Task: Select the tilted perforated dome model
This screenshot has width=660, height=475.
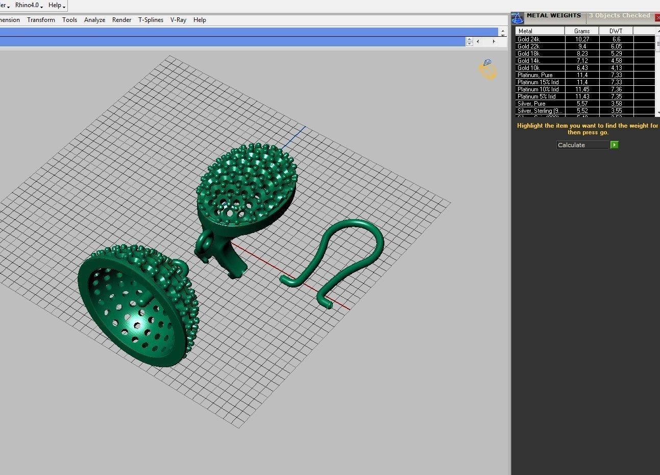Action: pos(138,305)
